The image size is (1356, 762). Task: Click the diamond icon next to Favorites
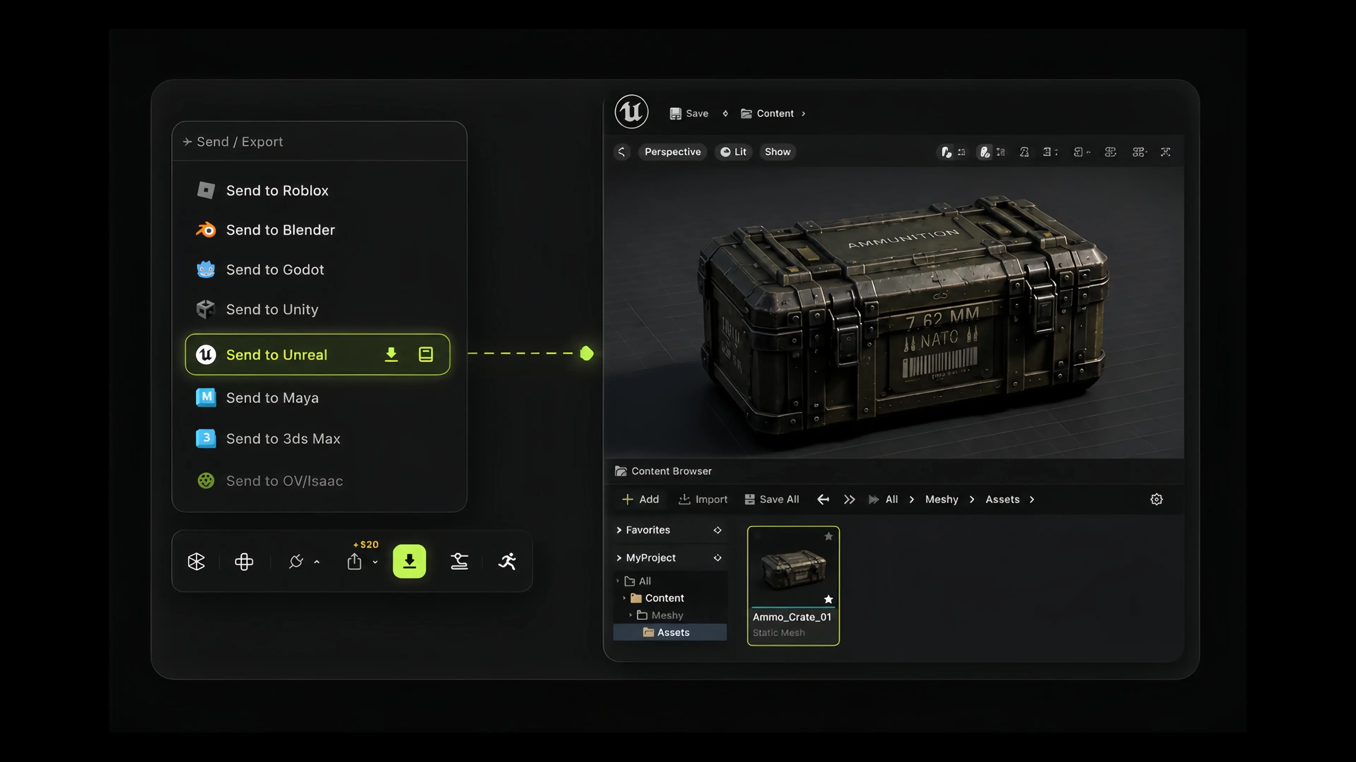(718, 530)
